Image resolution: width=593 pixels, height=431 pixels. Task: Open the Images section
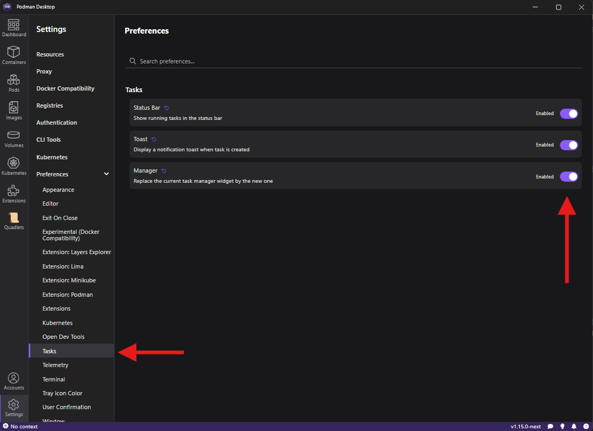(x=14, y=111)
